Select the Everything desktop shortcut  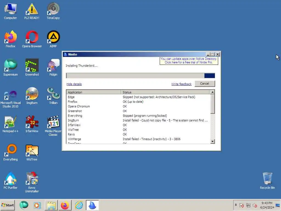point(10,152)
